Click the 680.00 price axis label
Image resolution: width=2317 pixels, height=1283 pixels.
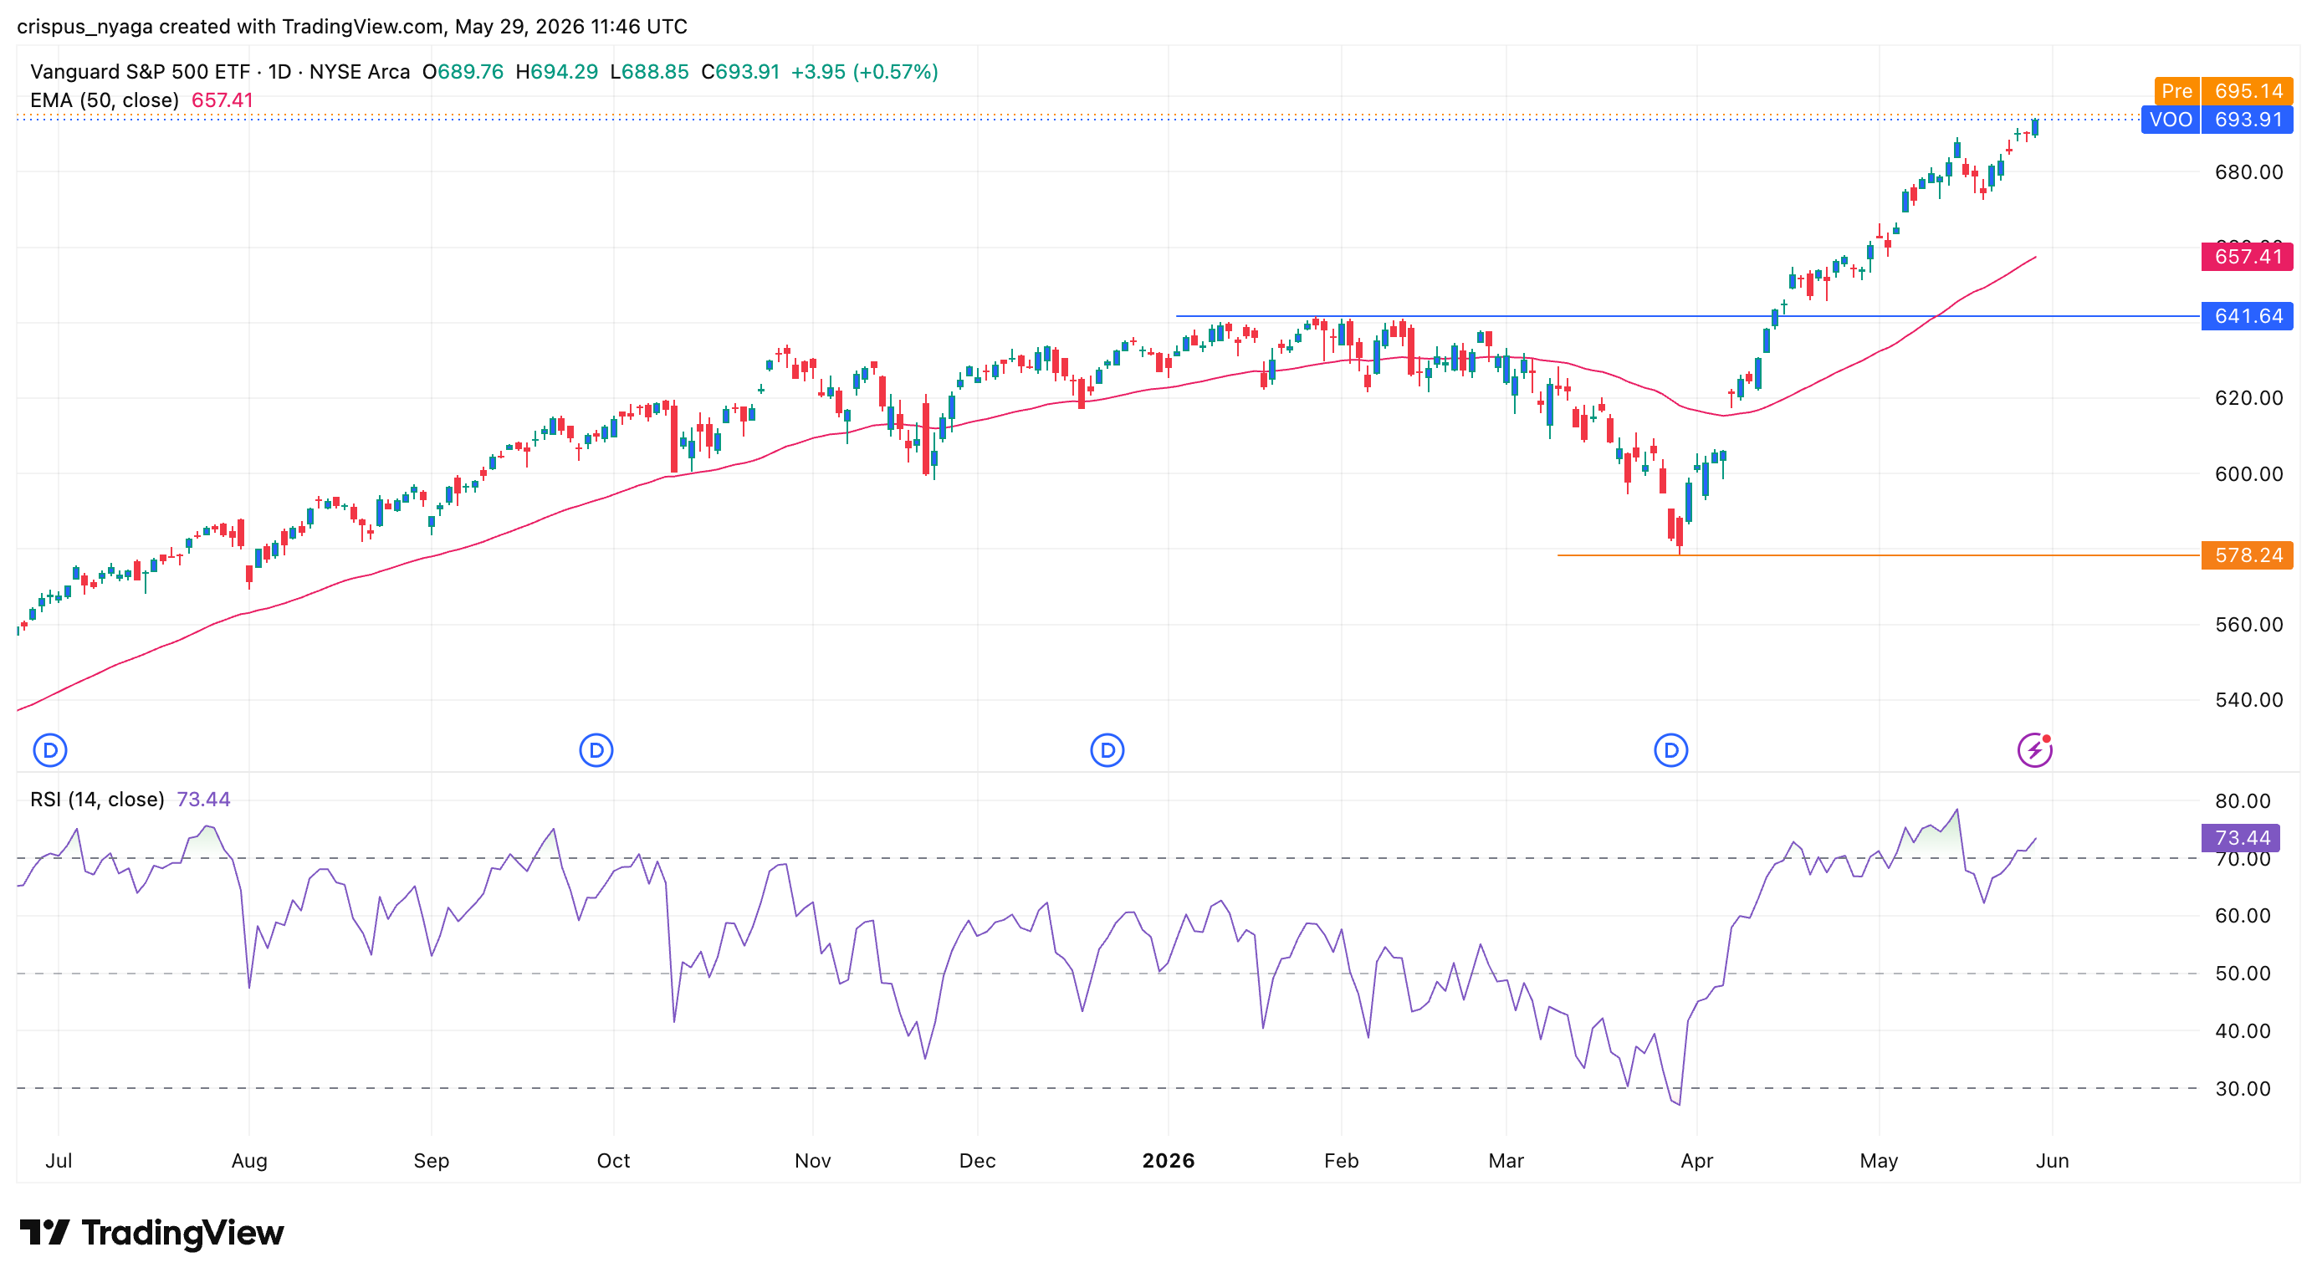2248,171
